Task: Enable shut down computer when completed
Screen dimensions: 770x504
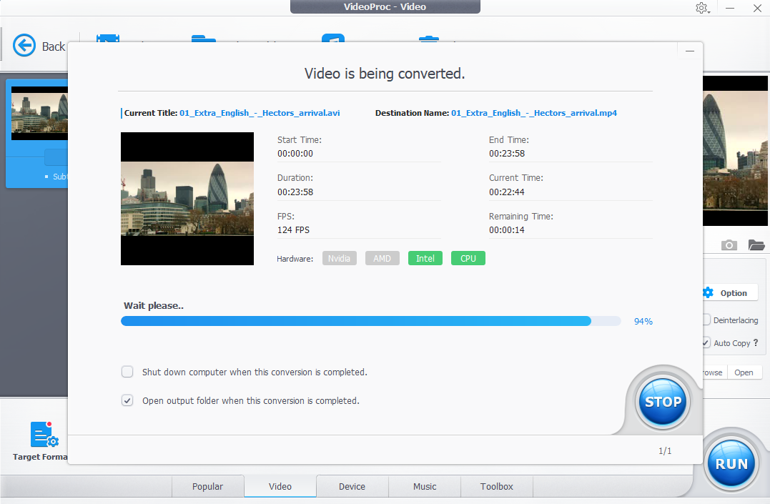Action: [127, 372]
